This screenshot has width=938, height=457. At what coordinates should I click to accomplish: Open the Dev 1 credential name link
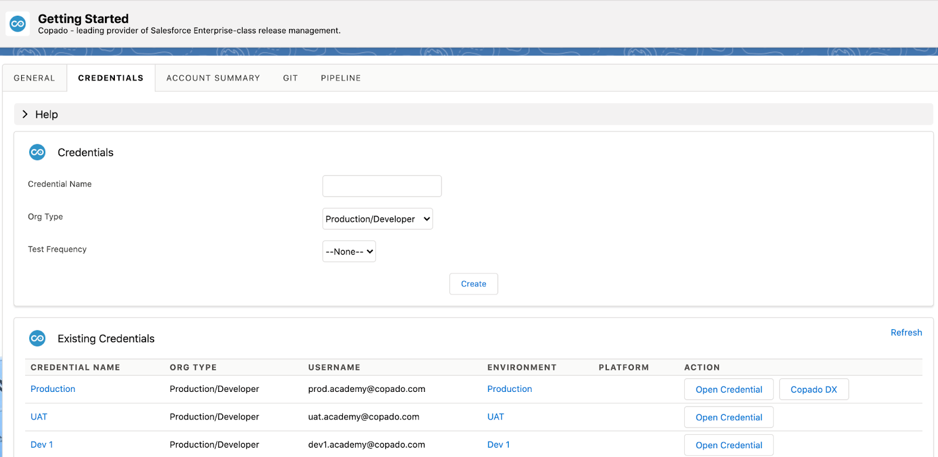point(42,445)
